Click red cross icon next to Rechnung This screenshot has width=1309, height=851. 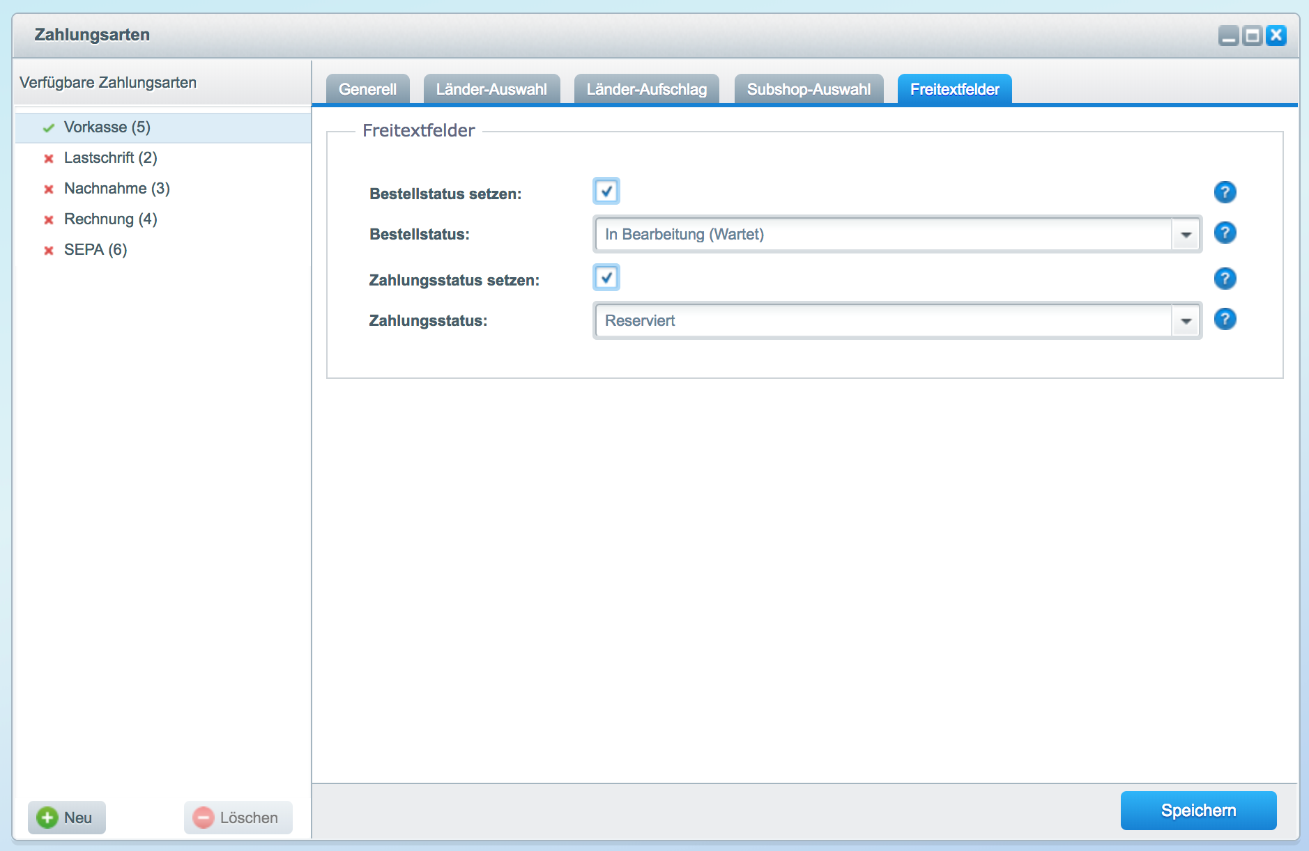click(49, 220)
